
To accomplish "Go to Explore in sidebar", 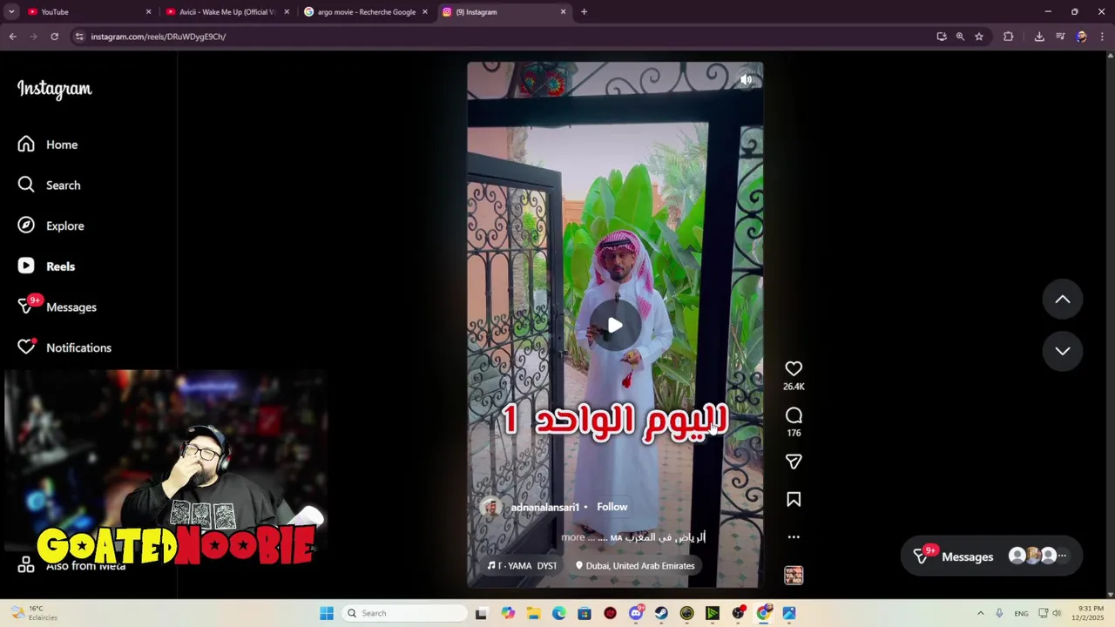I will [51, 226].
